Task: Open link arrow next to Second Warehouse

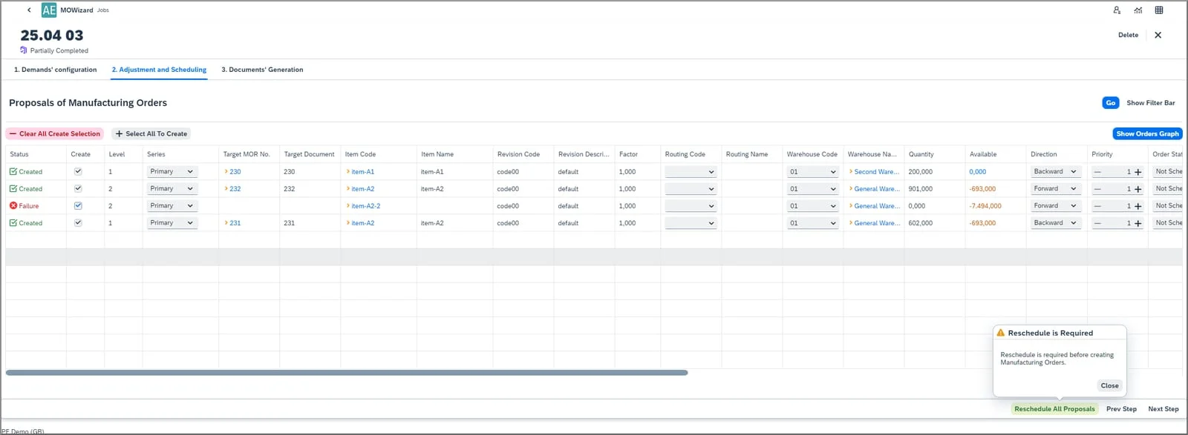Action: [x=851, y=172]
